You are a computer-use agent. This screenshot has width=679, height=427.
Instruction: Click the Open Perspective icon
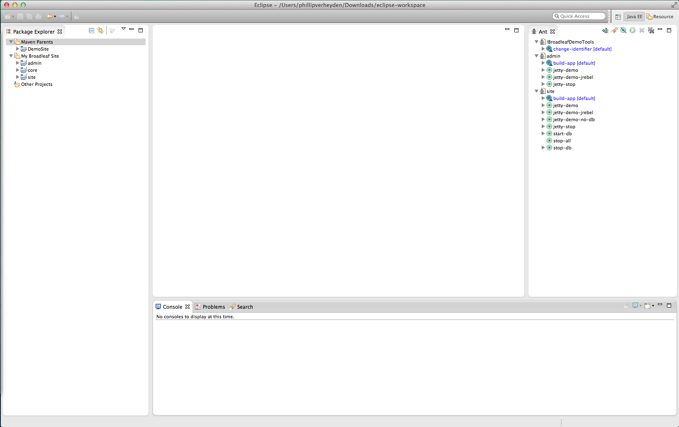pyautogui.click(x=618, y=17)
